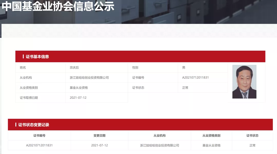277x154 pixels.
Task: Select change date 2021-07-12 in record row
Action: (100, 145)
